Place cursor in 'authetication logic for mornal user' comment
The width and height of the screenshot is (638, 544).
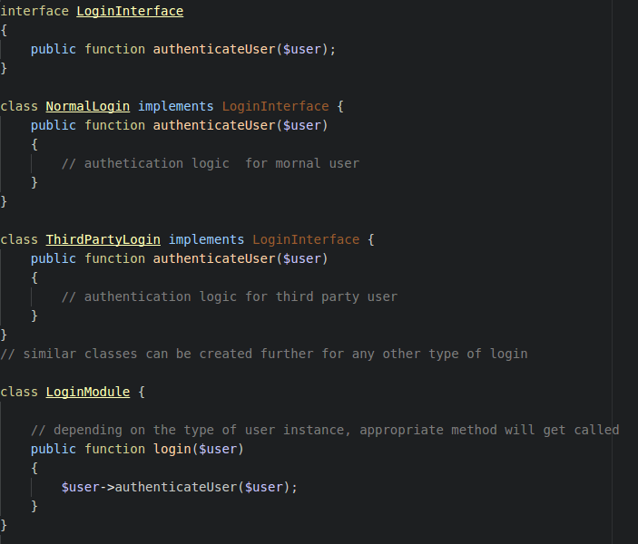pos(211,163)
